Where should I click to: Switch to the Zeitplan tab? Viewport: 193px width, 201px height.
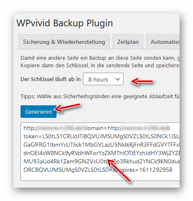128,42
